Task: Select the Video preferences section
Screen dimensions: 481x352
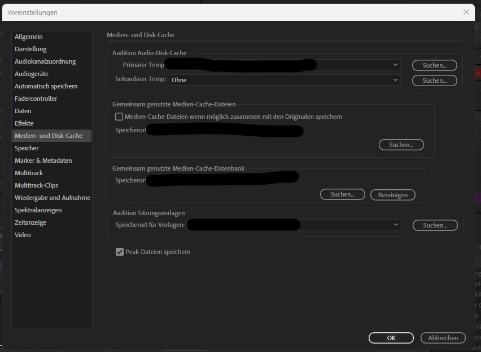Action: (x=23, y=234)
